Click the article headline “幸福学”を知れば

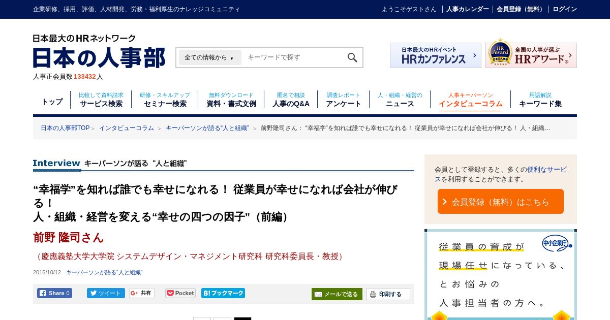[216, 203]
